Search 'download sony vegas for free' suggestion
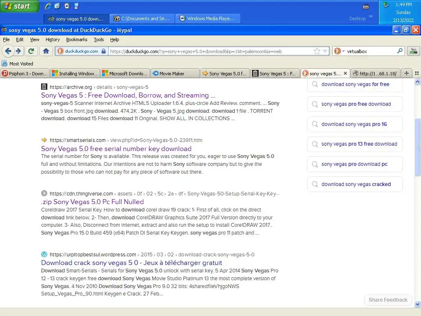Viewport: 421px width, 316px height. (x=355, y=84)
